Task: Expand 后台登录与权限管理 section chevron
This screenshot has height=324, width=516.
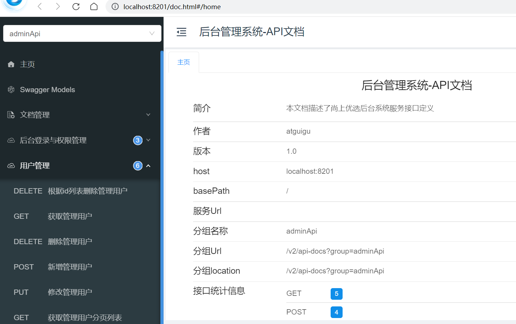Action: coord(148,140)
